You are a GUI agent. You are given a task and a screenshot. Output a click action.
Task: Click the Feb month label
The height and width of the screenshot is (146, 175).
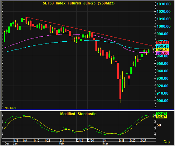(x=61, y=143)
